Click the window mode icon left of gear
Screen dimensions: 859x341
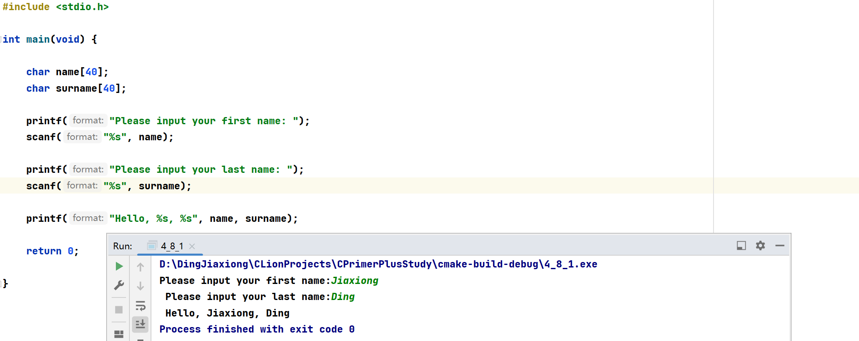point(741,246)
